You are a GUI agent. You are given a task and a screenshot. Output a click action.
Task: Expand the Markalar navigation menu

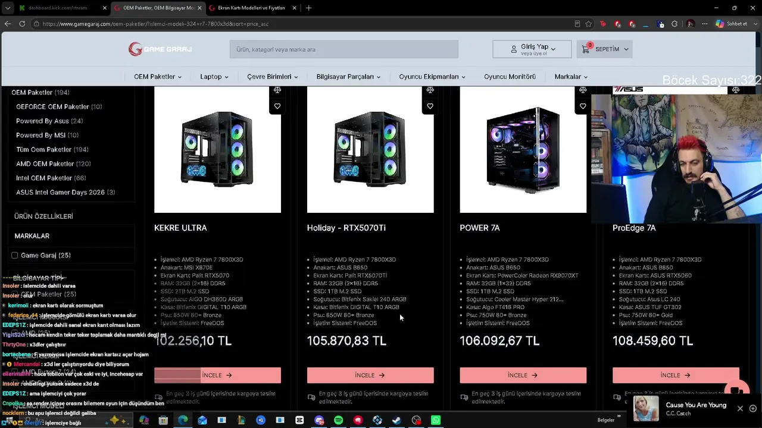point(571,77)
